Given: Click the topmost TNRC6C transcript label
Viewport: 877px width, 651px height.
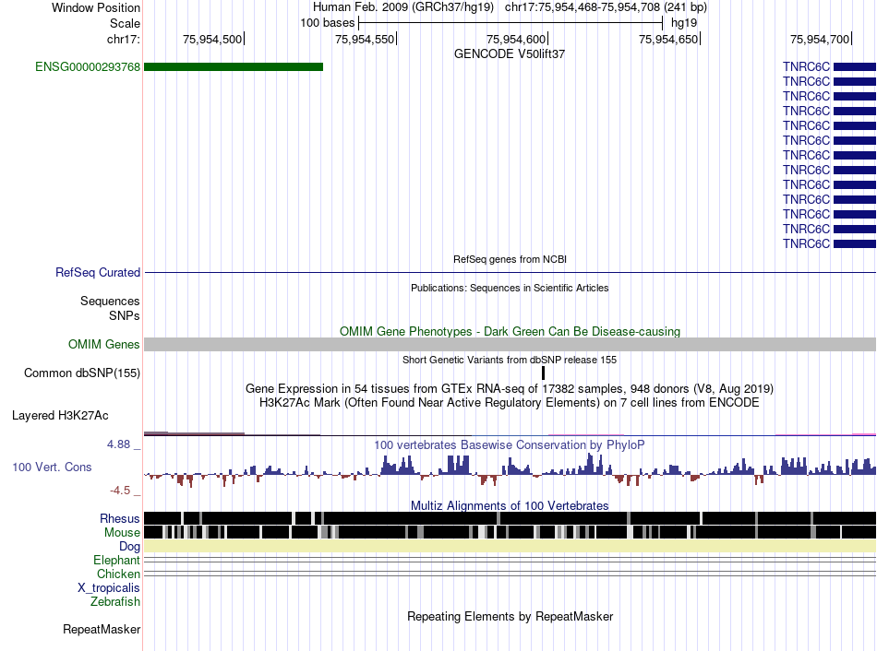Looking at the screenshot, I should pyautogui.click(x=806, y=67).
